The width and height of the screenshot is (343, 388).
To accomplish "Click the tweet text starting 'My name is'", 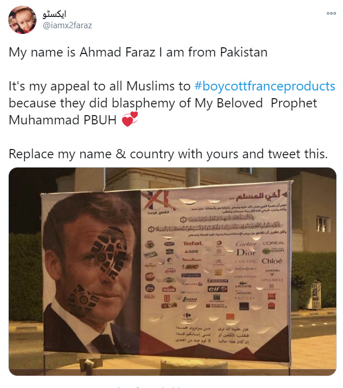I will click(138, 52).
